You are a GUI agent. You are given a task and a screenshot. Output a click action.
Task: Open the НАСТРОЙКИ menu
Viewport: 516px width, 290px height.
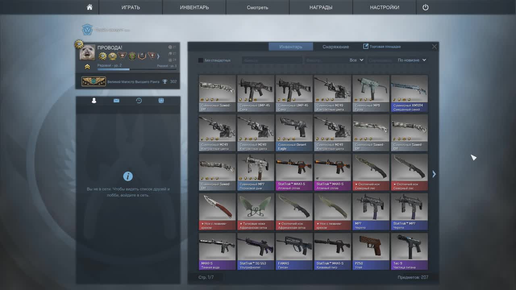(x=385, y=7)
